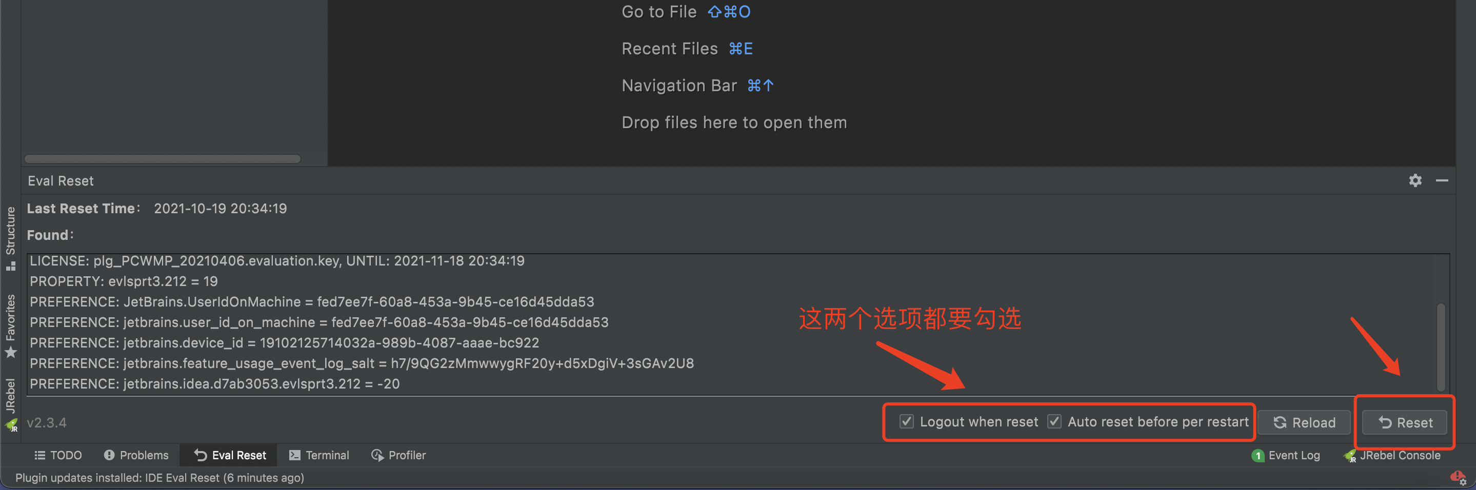Click the vertical scrollbar in Found list
Screen dimensions: 1476x490
(1441, 346)
